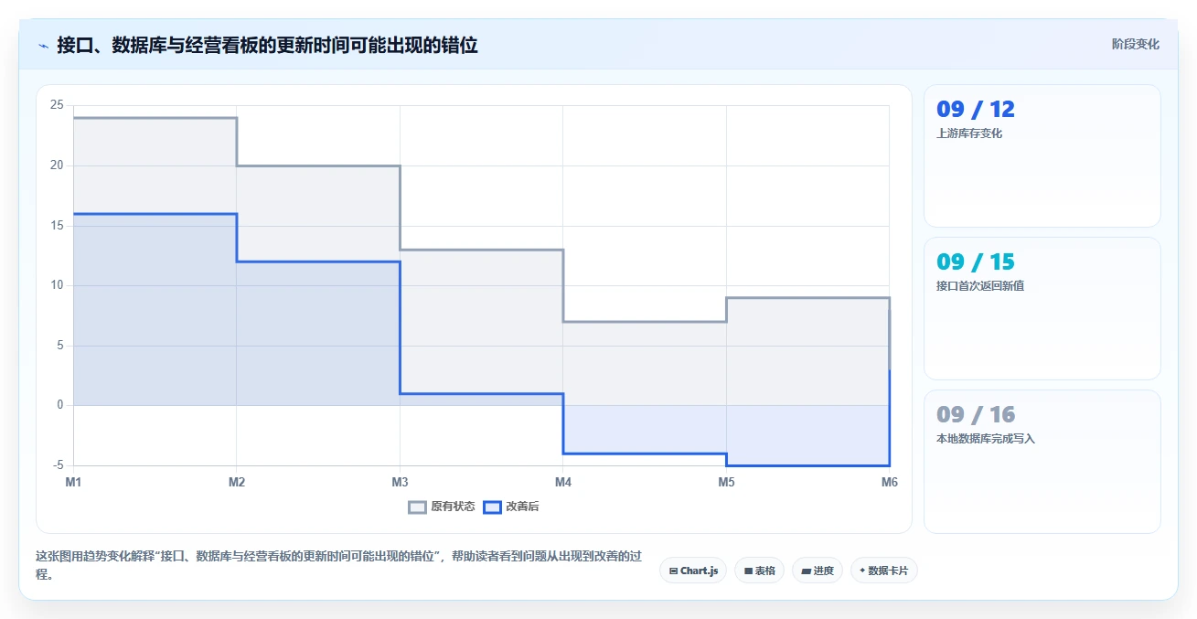
Task: Toggle the 改善后 legend item
Action: tap(511, 507)
